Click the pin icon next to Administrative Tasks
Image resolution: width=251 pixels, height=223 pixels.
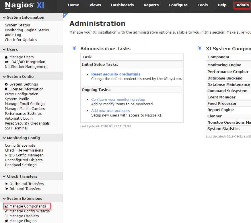[x=74, y=48]
